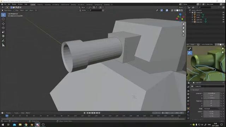Hide the Collection with its eye icon

[223, 13]
